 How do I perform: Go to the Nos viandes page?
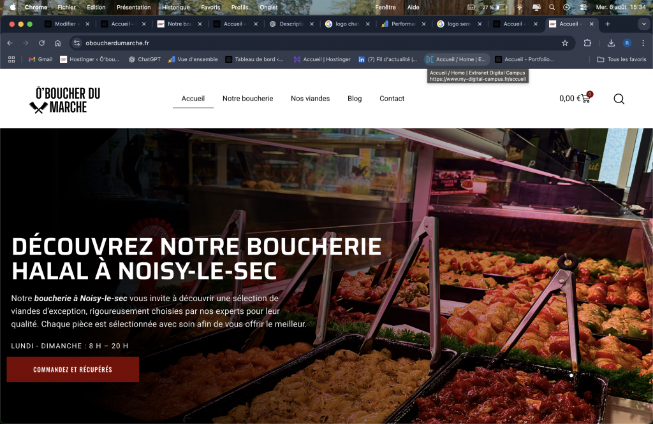(x=310, y=99)
